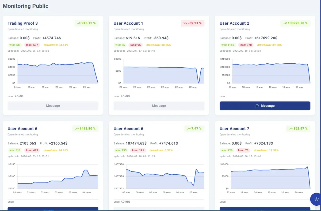Click the profit value -360.94$
The width and height of the screenshot is (321, 211).
(160, 38)
